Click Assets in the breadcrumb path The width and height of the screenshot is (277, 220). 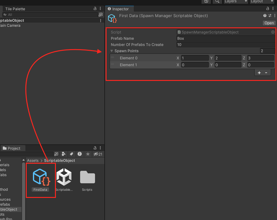click(33, 161)
